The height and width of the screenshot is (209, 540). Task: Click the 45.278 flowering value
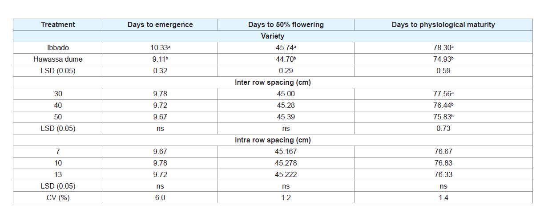[286, 163]
